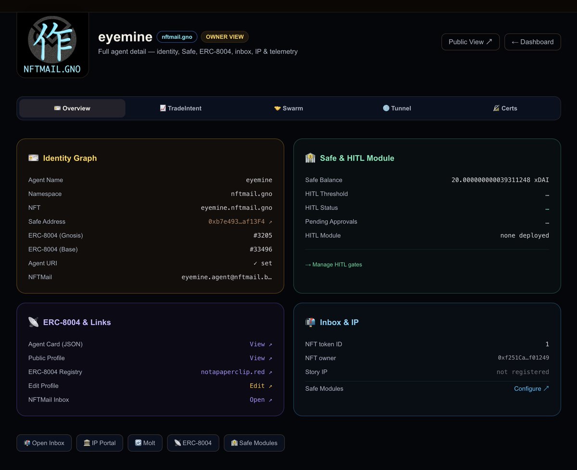
Task: Open the NFTMail Inbox link
Action: coord(261,400)
